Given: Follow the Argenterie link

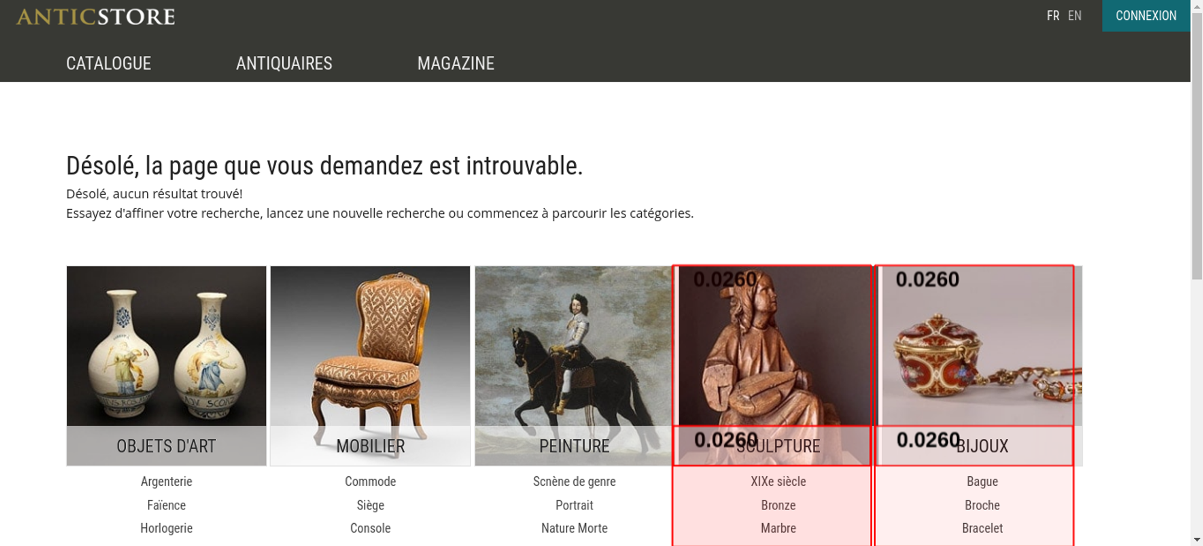Looking at the screenshot, I should pyautogui.click(x=167, y=482).
